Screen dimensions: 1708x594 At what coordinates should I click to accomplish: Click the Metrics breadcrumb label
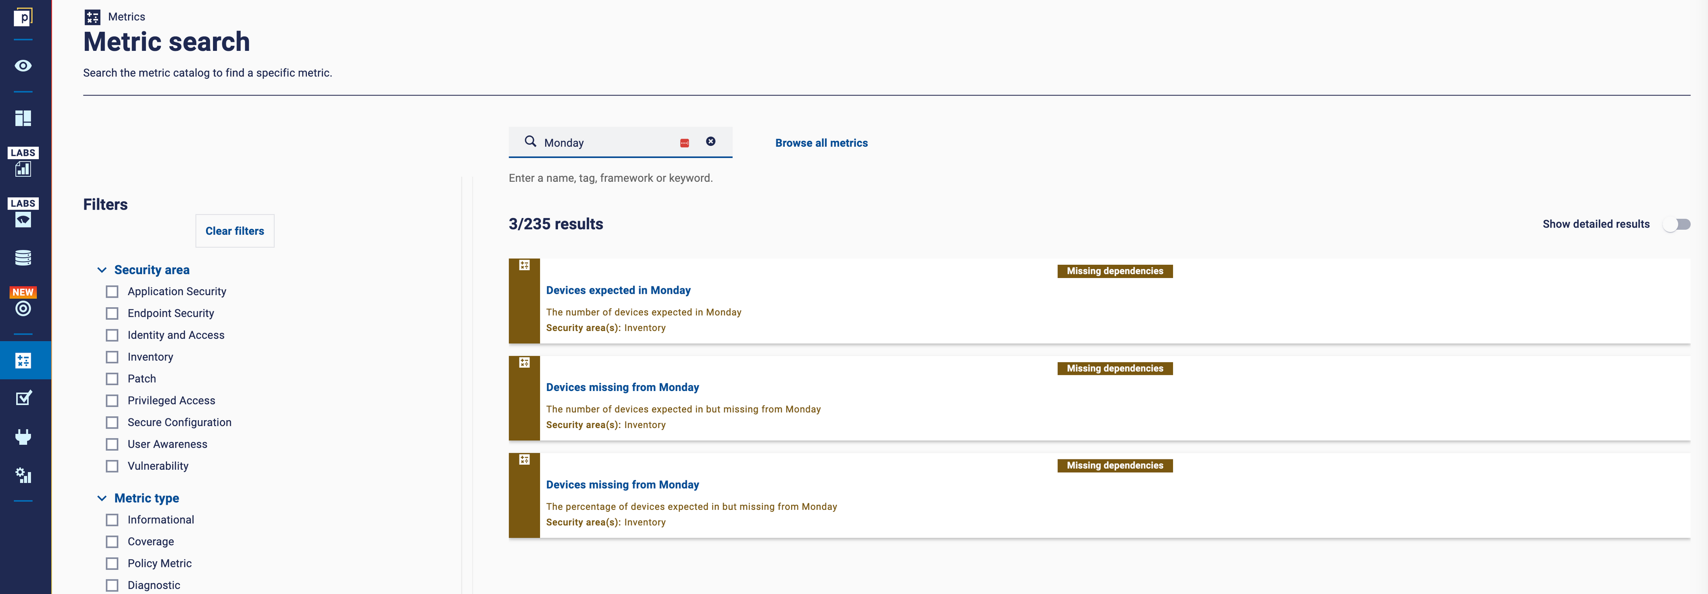click(127, 17)
